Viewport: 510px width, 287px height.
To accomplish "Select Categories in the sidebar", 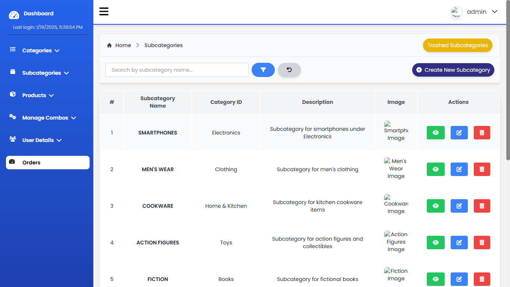I will (x=37, y=50).
